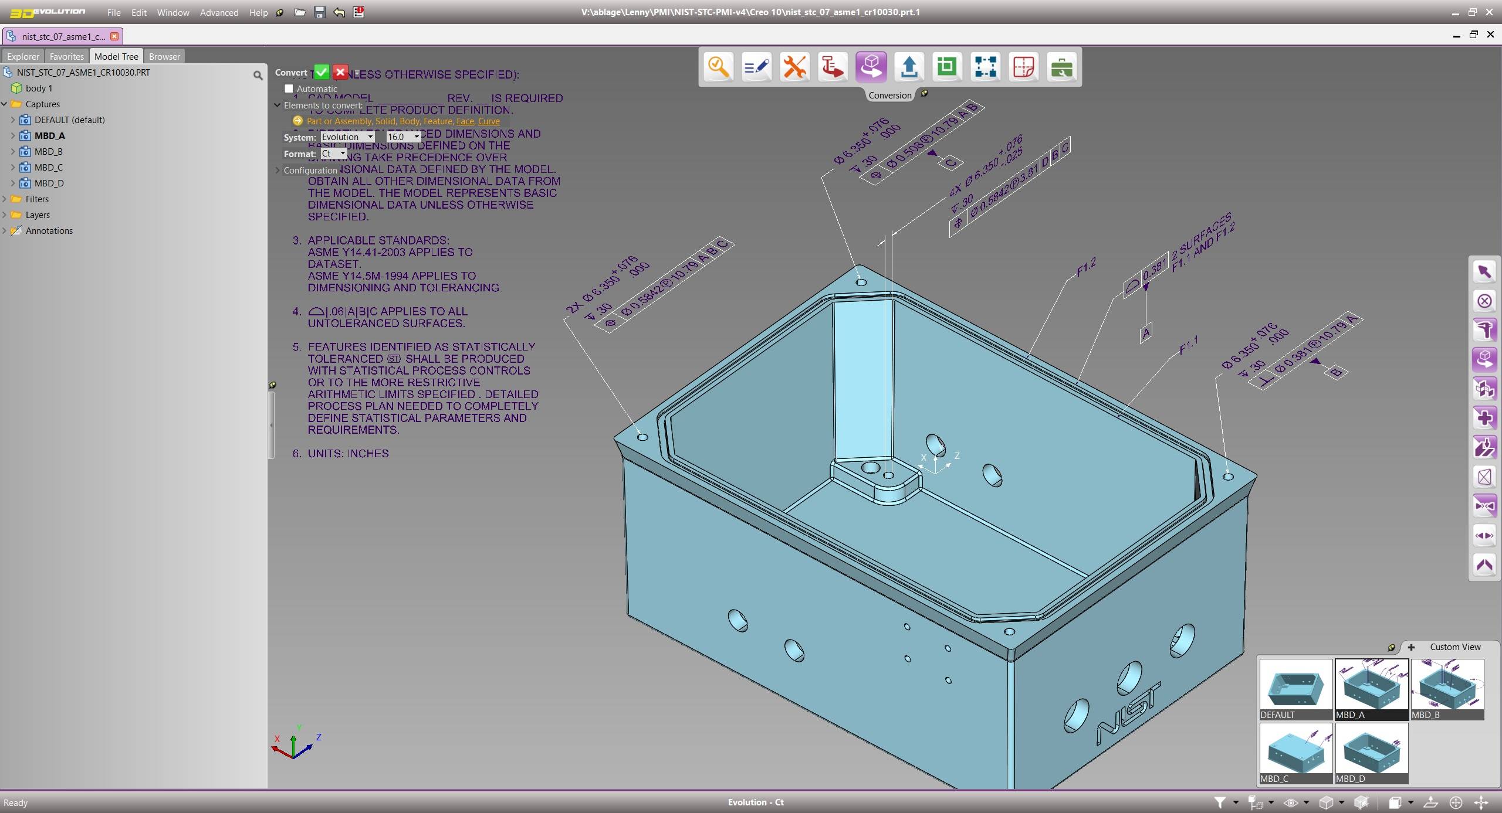Open the MBD_C view thumbnail
Viewport: 1502px width, 813px height.
click(x=1295, y=753)
